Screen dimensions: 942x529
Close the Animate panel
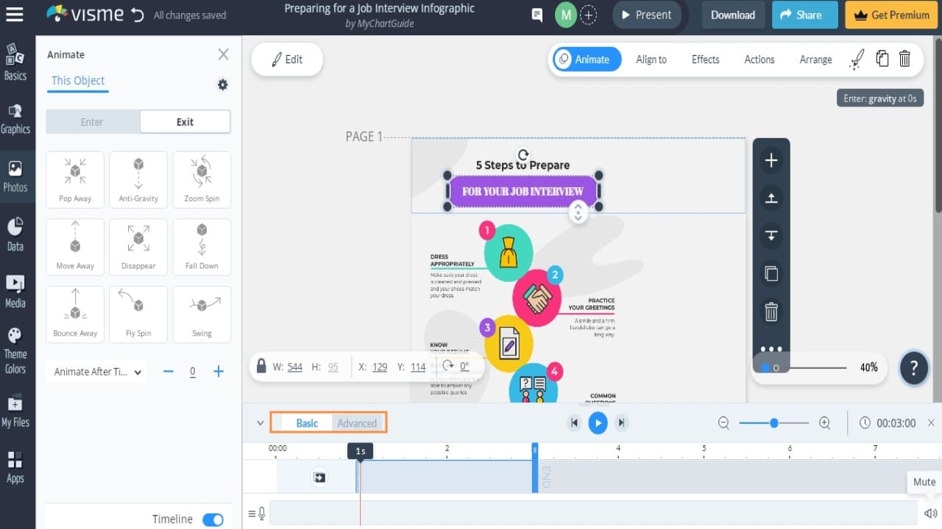(x=223, y=54)
